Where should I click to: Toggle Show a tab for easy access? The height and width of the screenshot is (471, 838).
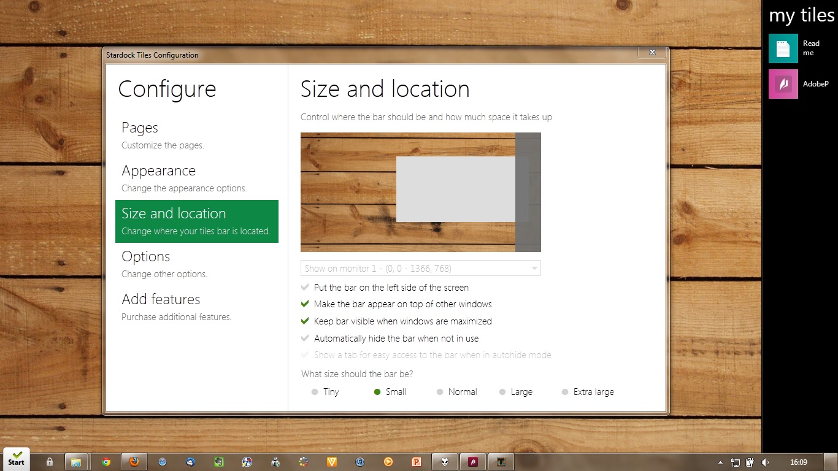(x=426, y=355)
